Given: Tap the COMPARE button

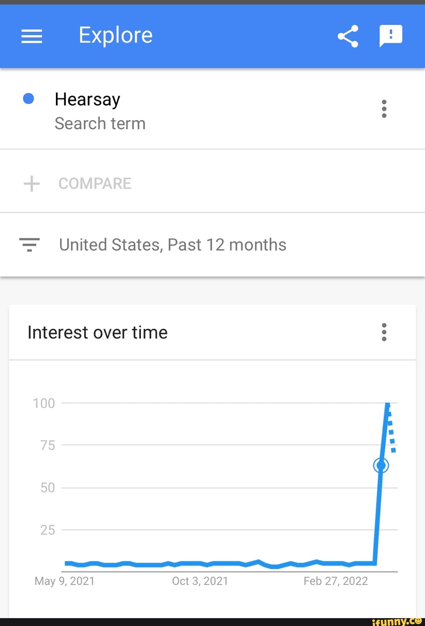Looking at the screenshot, I should coord(94,183).
